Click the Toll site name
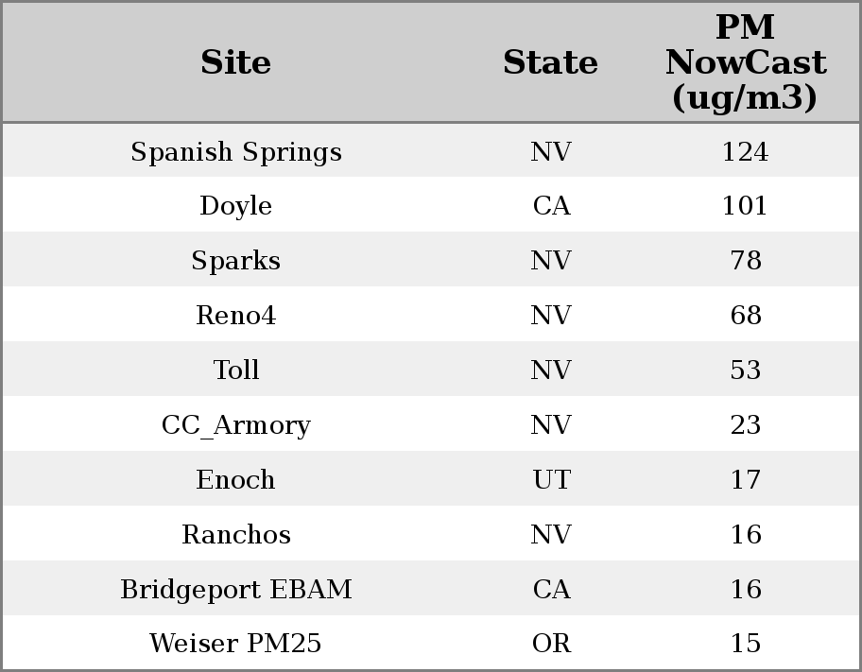The image size is (862, 672). point(235,370)
